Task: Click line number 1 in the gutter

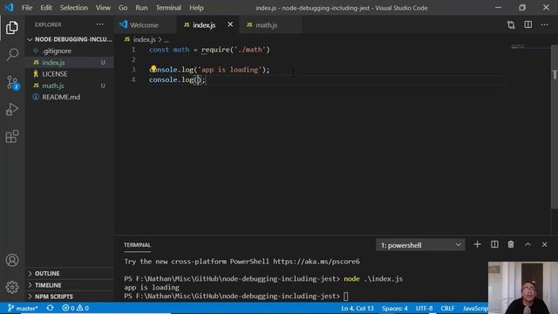Action: [133, 50]
